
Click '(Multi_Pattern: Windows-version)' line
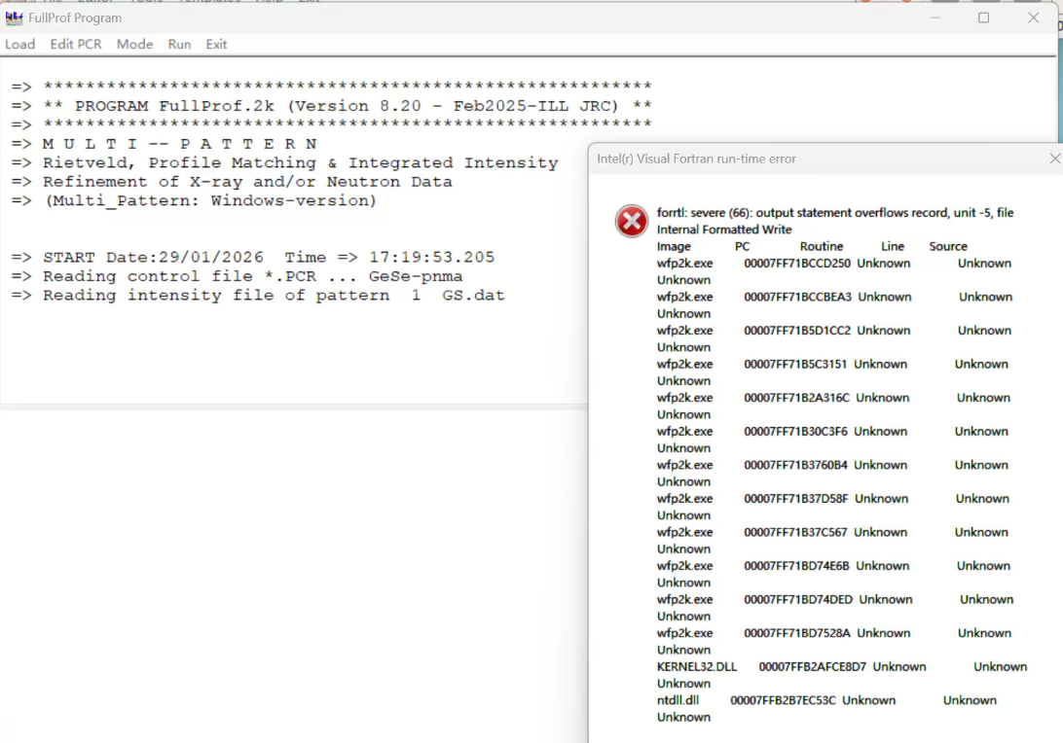pos(194,201)
